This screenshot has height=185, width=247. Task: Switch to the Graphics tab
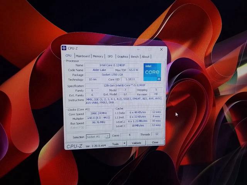(x=123, y=57)
